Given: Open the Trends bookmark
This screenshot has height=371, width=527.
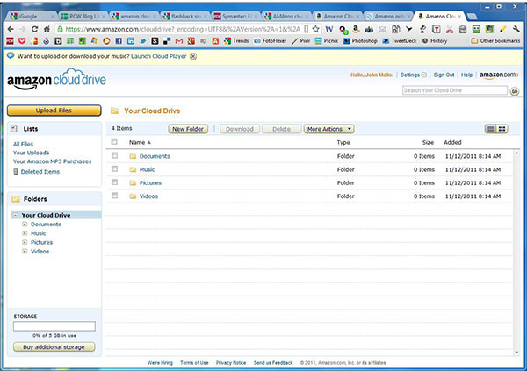Looking at the screenshot, I should 236,41.
